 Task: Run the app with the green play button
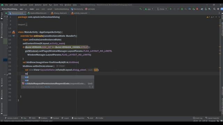coord(171,9)
